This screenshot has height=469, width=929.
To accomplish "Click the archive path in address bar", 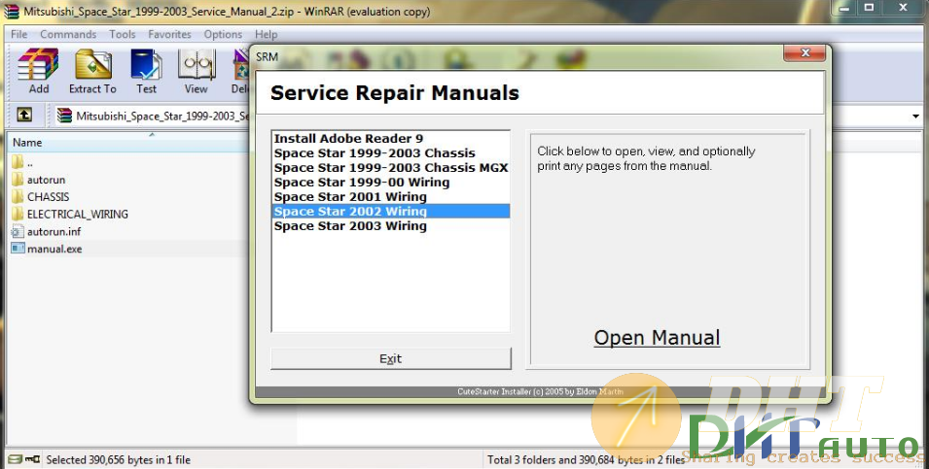I will tap(161, 116).
